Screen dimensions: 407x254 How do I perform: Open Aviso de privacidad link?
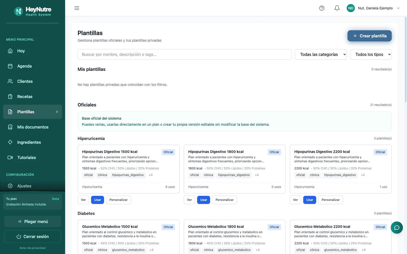pos(33,248)
